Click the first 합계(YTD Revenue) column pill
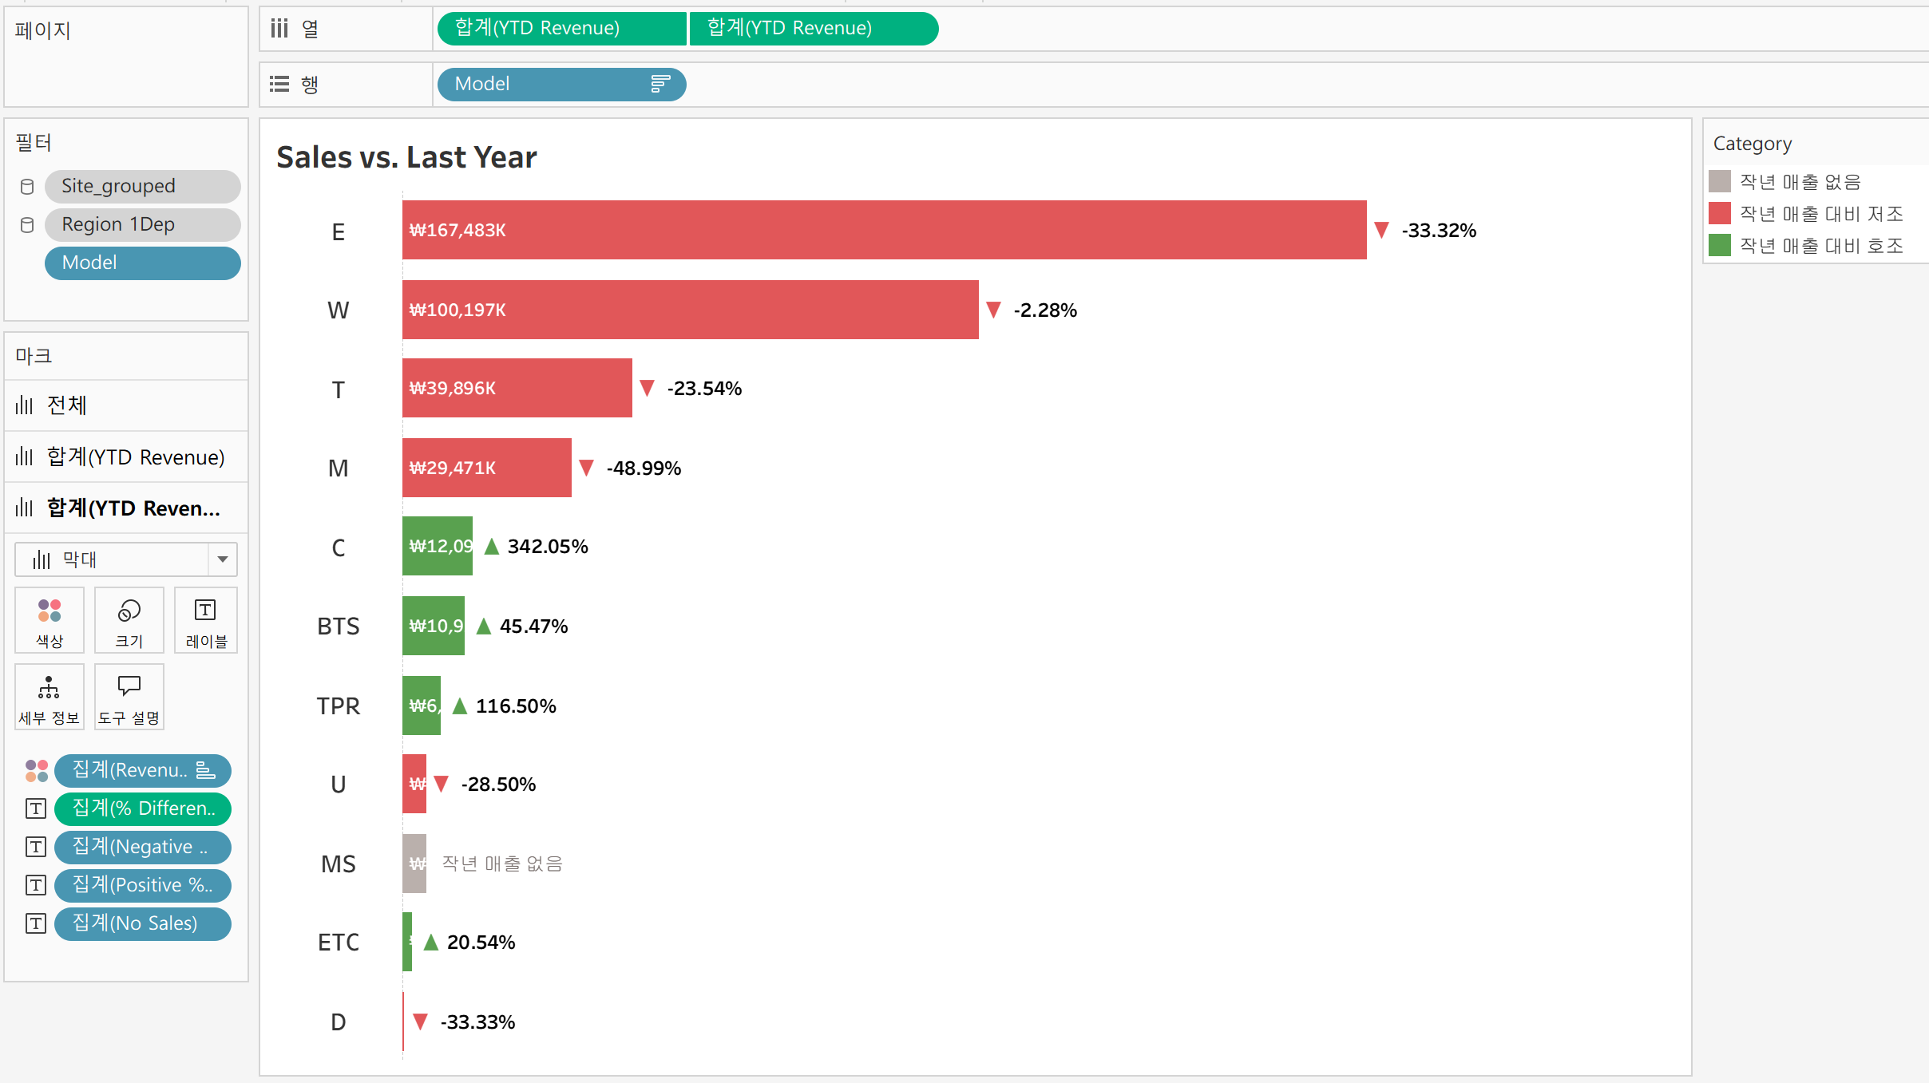Viewport: 1929px width, 1083px height. [x=561, y=29]
